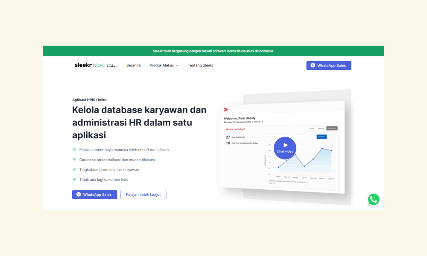Image resolution: width=427 pixels, height=256 pixels.
Task: Expand the Produk Mekari dropdown
Action: (164, 65)
